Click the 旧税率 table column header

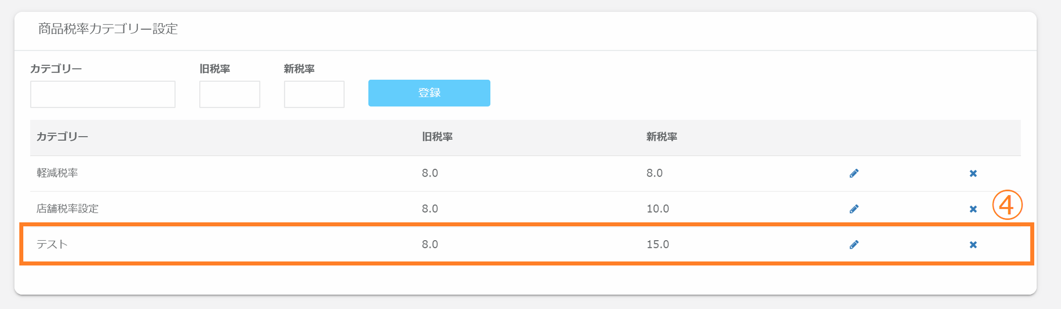[437, 137]
